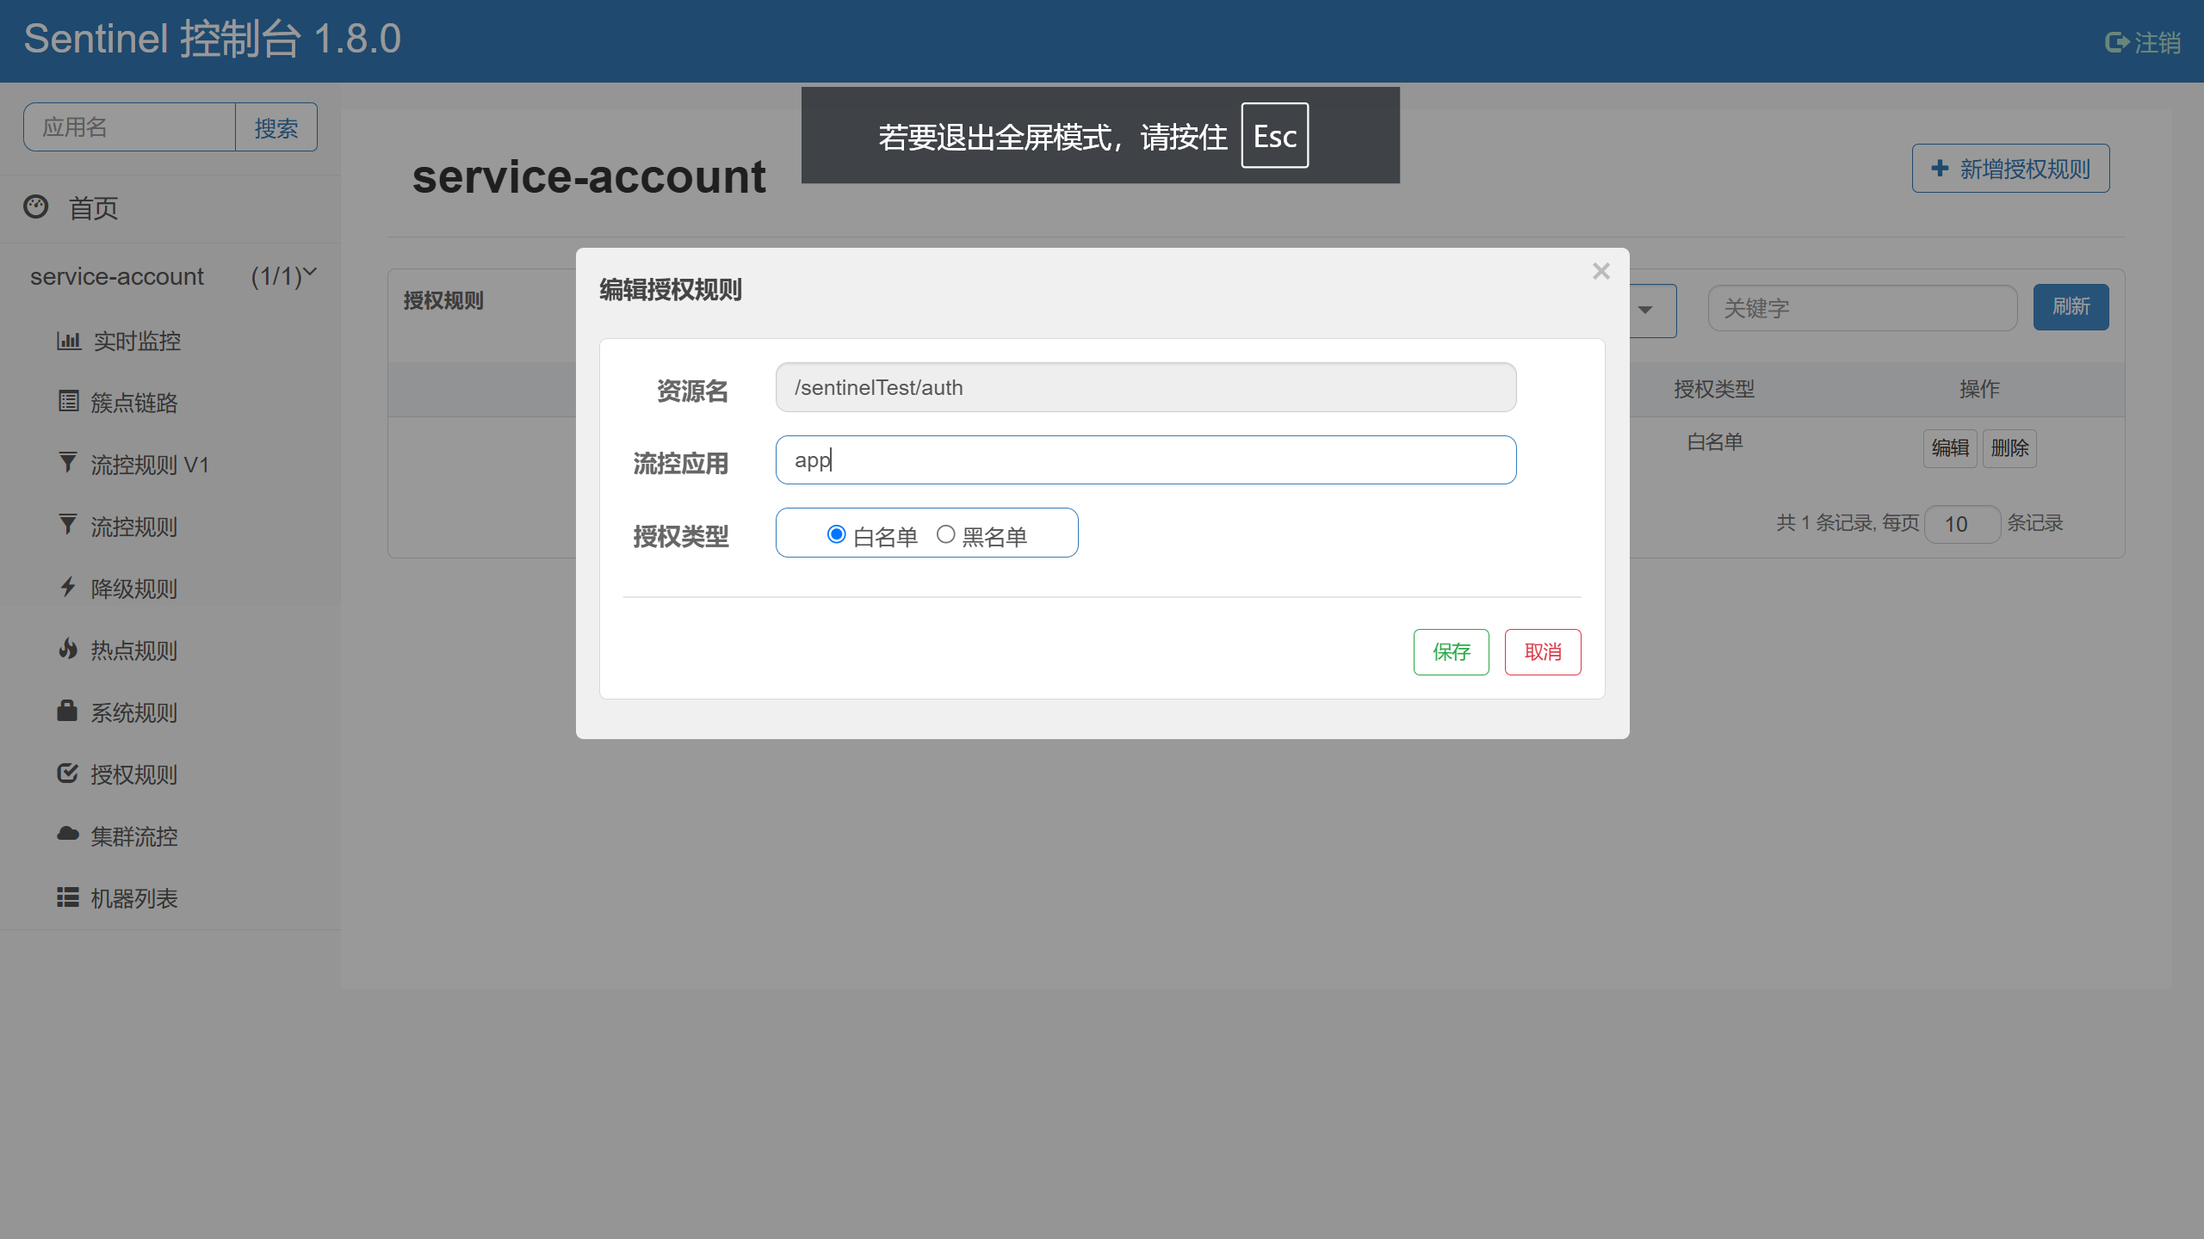Open 授权规则 menu item in sidebar

coord(133,774)
